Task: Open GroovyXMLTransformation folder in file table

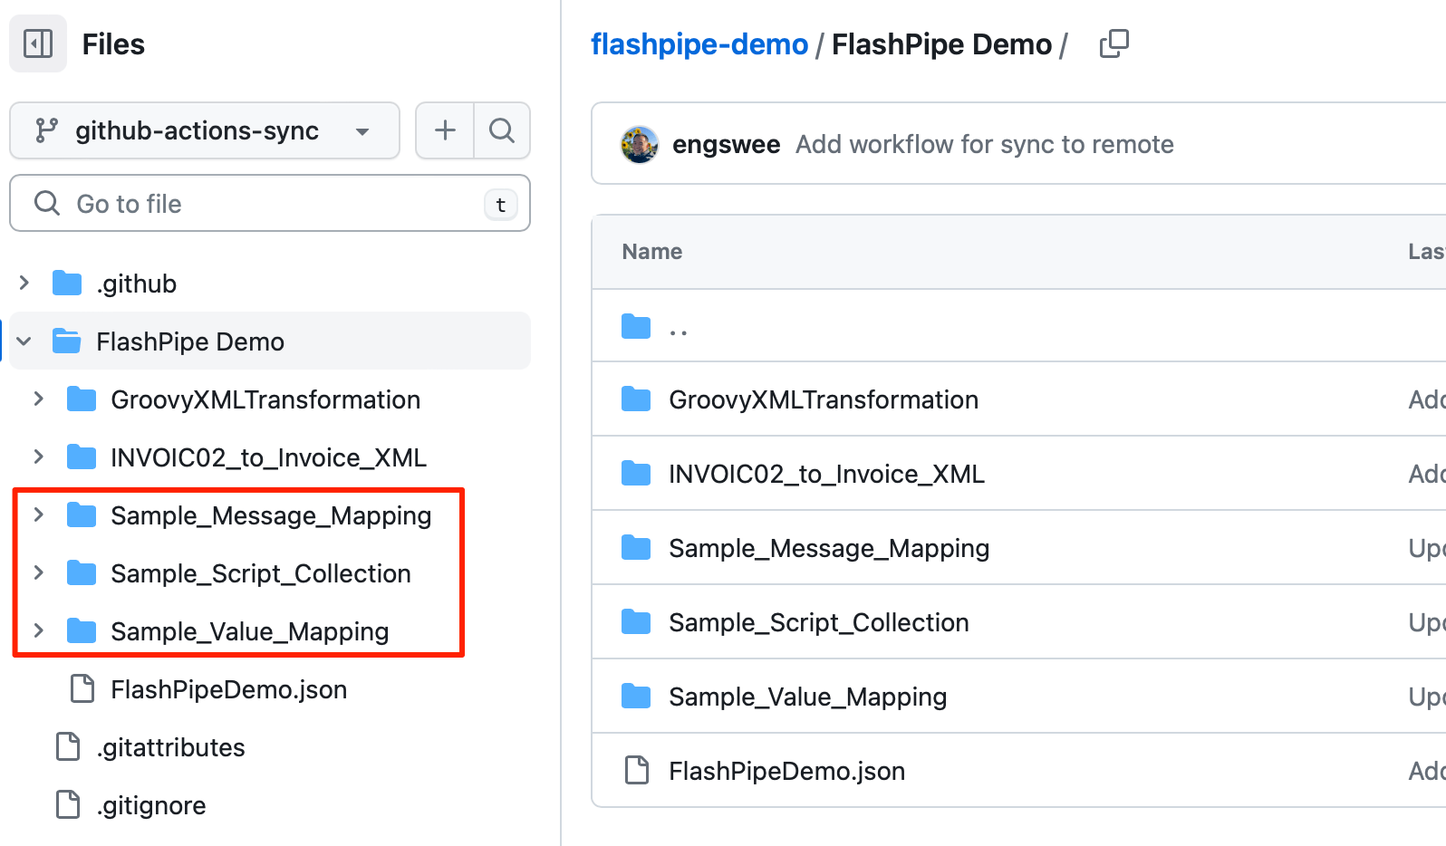Action: pos(824,399)
